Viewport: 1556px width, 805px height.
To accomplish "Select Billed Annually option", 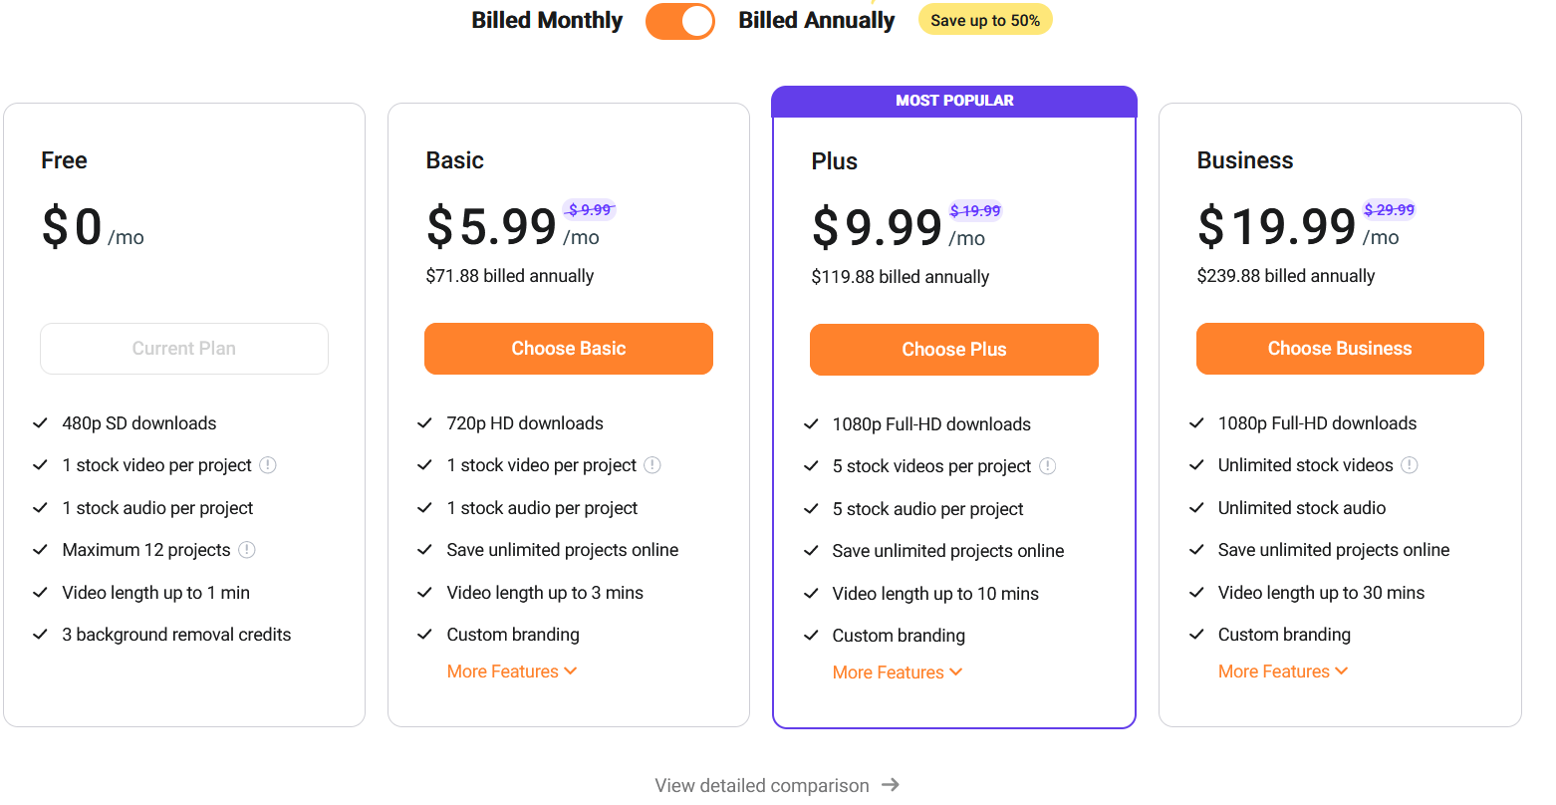I will pyautogui.click(x=817, y=21).
